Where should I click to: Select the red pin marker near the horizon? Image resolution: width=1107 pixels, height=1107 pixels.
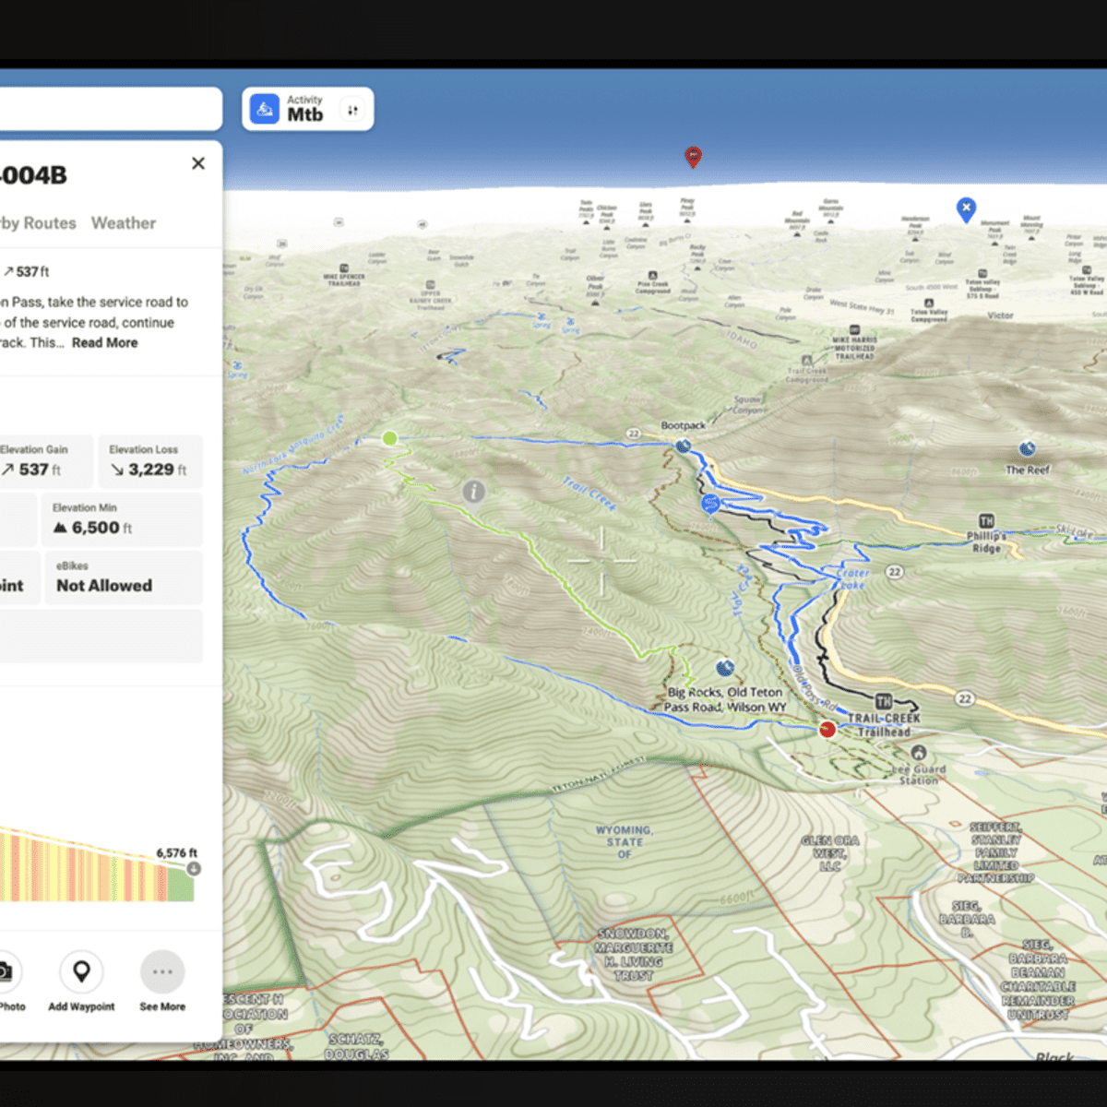coord(693,156)
